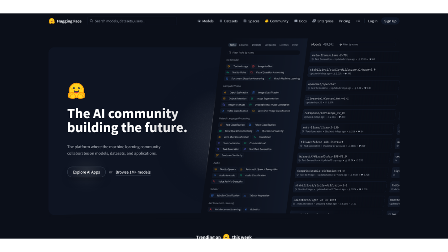Click the large hugging face emoji above headline
This screenshot has height=252, width=448.
click(76, 91)
